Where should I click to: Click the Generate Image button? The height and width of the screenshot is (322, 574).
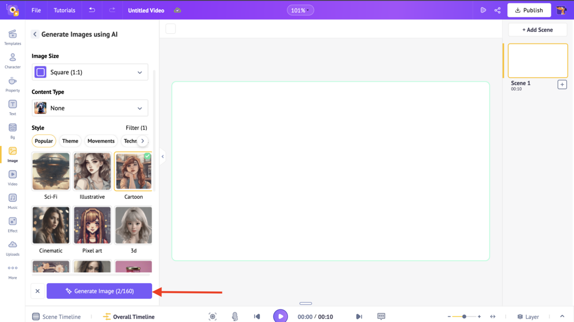(x=99, y=291)
